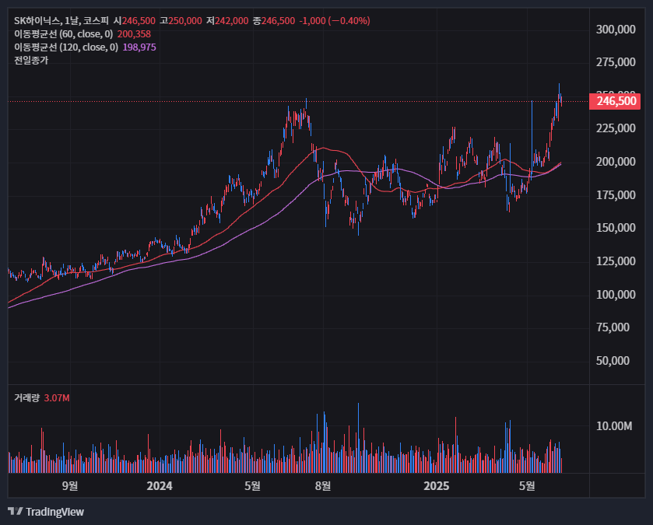Click the -1,000 (−0.40%) change value
The height and width of the screenshot is (525, 653).
point(335,21)
